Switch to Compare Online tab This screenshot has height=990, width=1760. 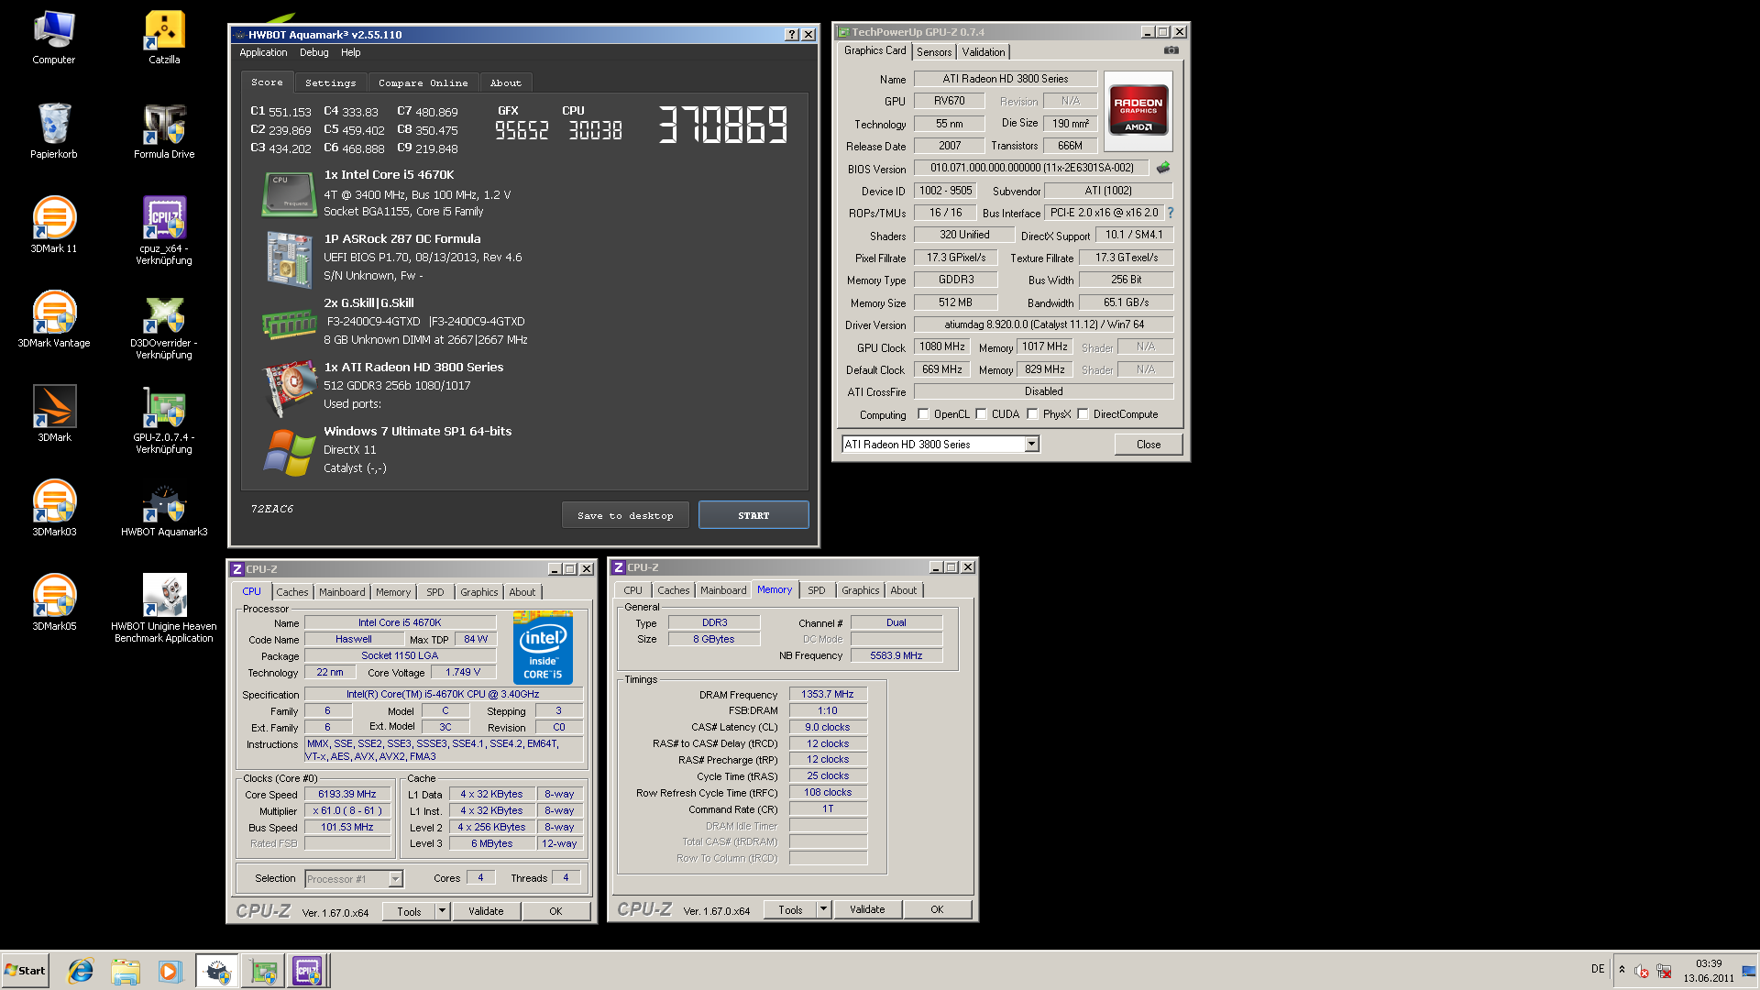tap(423, 82)
